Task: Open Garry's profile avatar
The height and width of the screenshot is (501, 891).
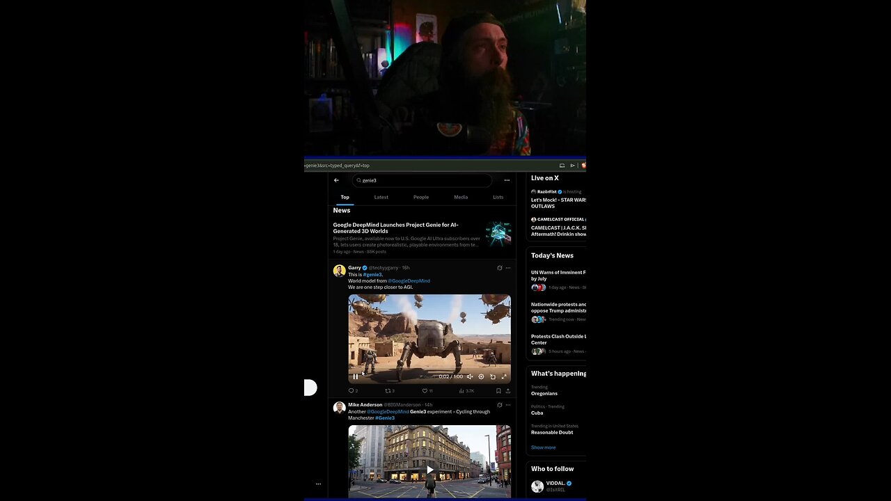Action: [340, 271]
